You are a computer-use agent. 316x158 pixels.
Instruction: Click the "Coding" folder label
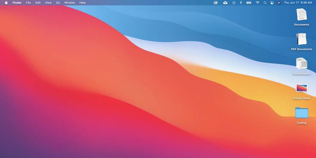click(301, 123)
